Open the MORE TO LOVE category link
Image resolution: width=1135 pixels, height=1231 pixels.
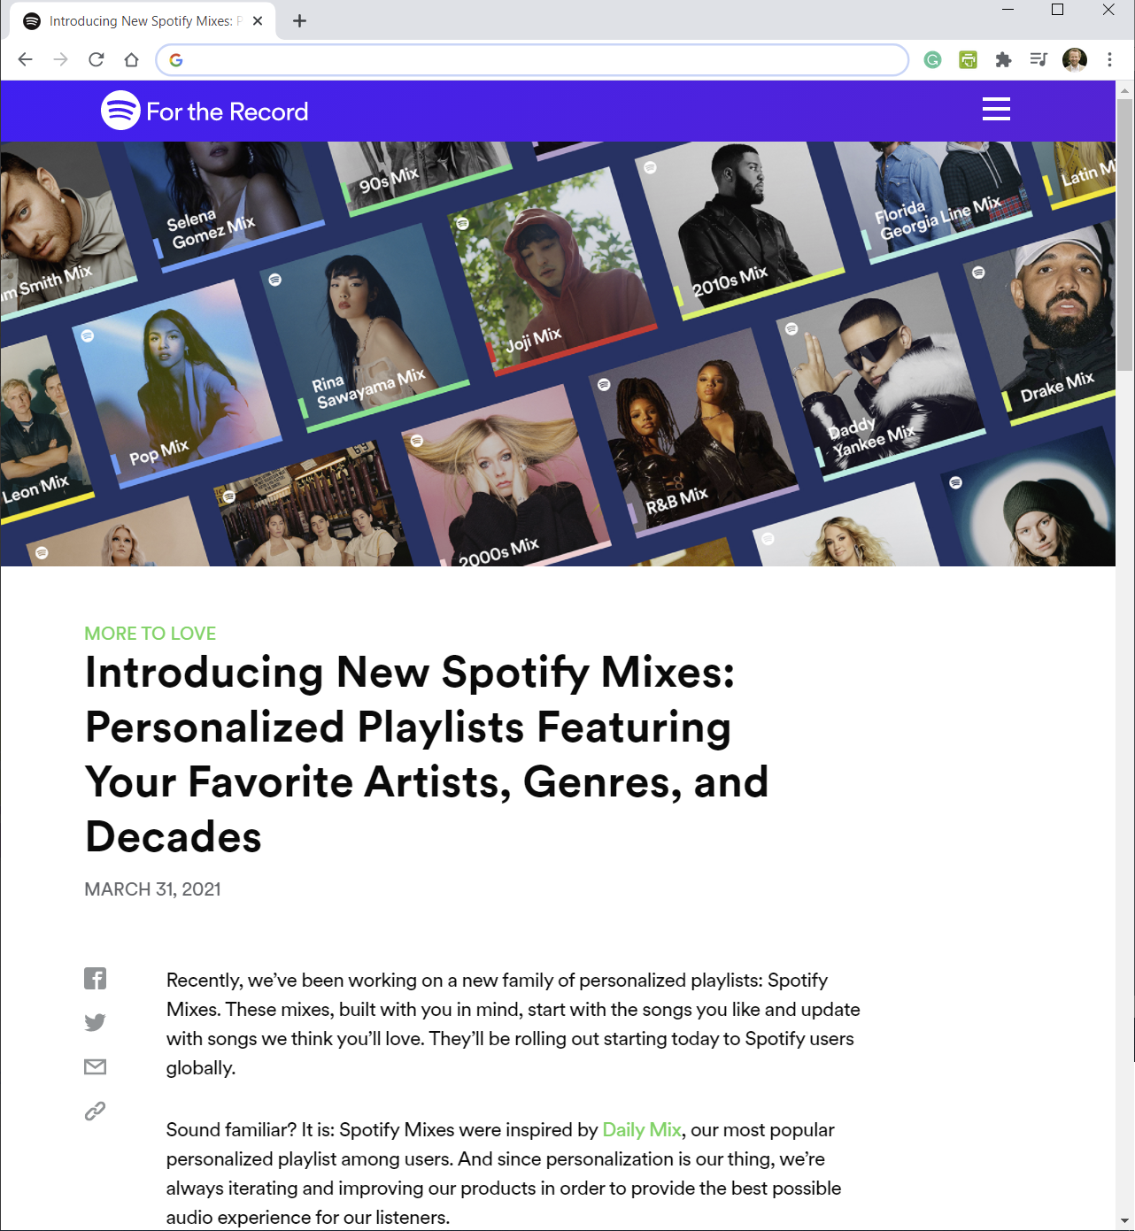[150, 634]
